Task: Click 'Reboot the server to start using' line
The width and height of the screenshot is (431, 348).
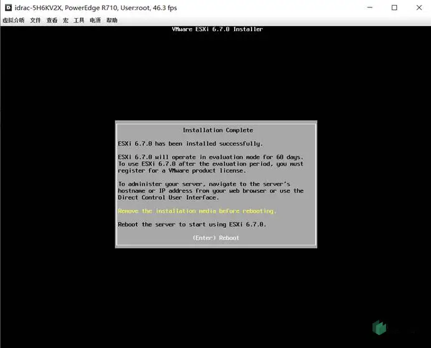Action: [192, 224]
